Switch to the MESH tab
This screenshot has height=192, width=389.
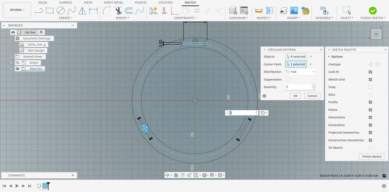point(88,3)
